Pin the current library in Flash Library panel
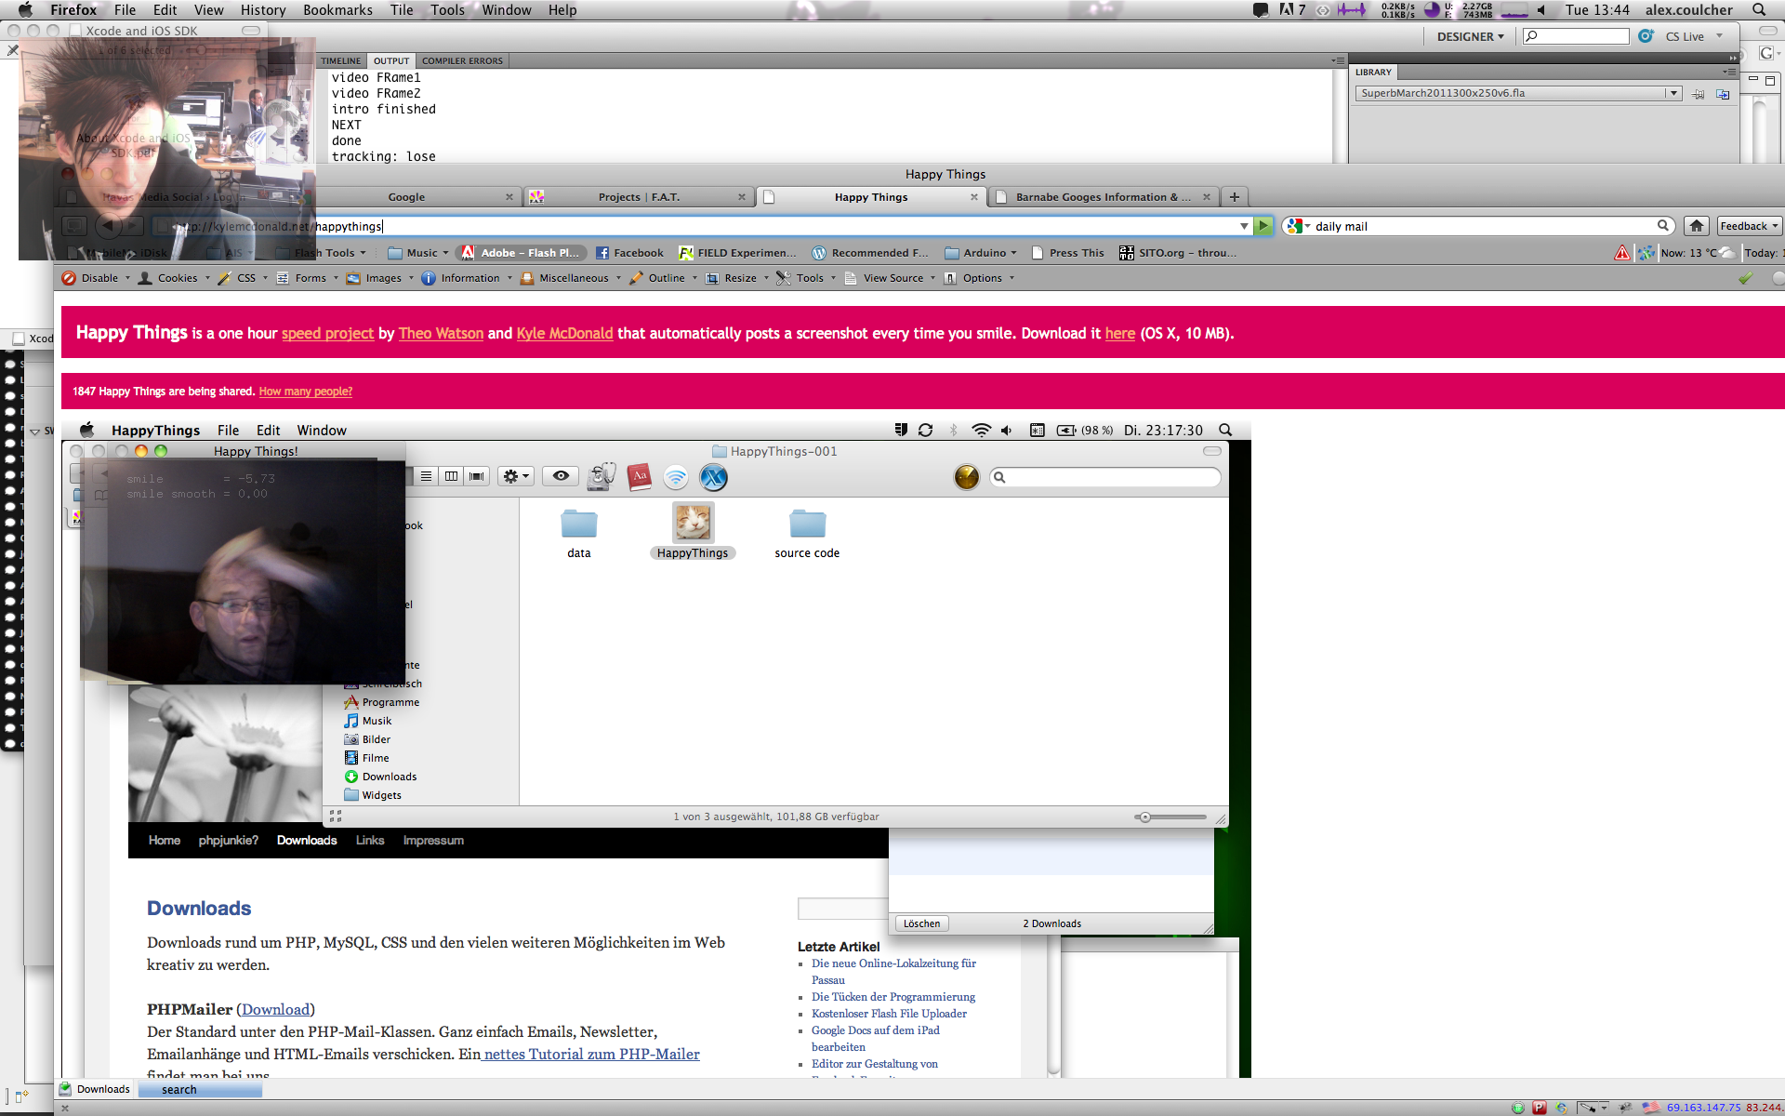Screen dimensions: 1785x1116 (1699, 94)
